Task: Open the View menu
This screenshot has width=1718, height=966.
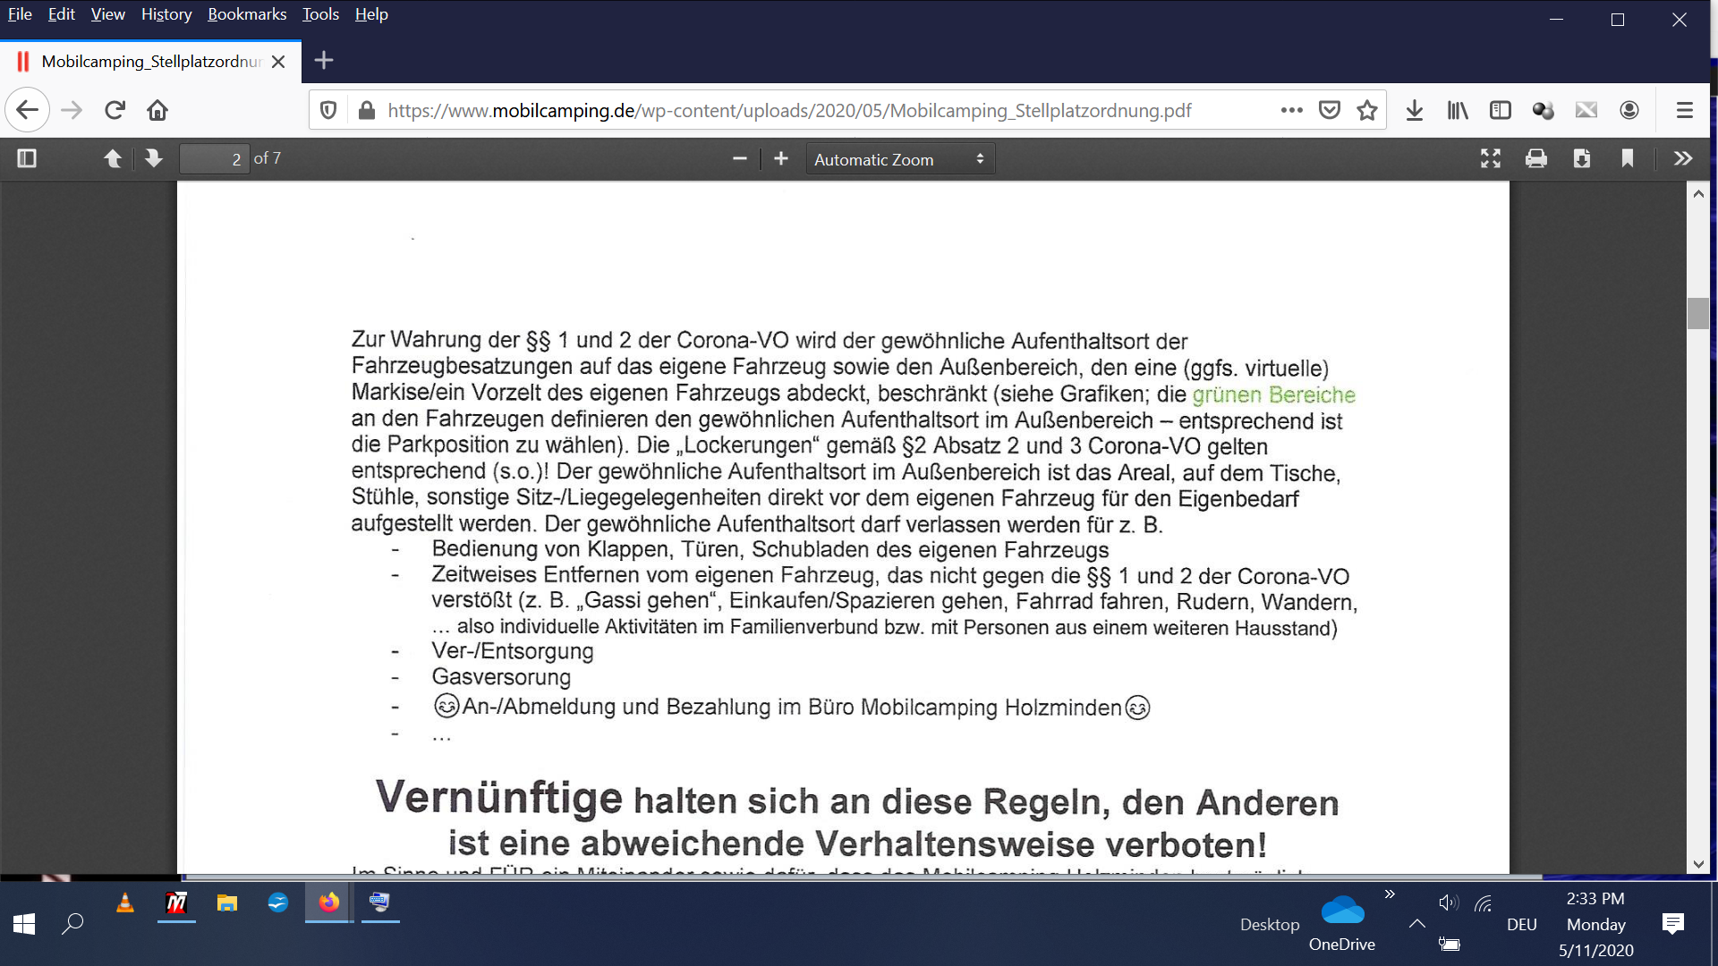Action: [107, 14]
